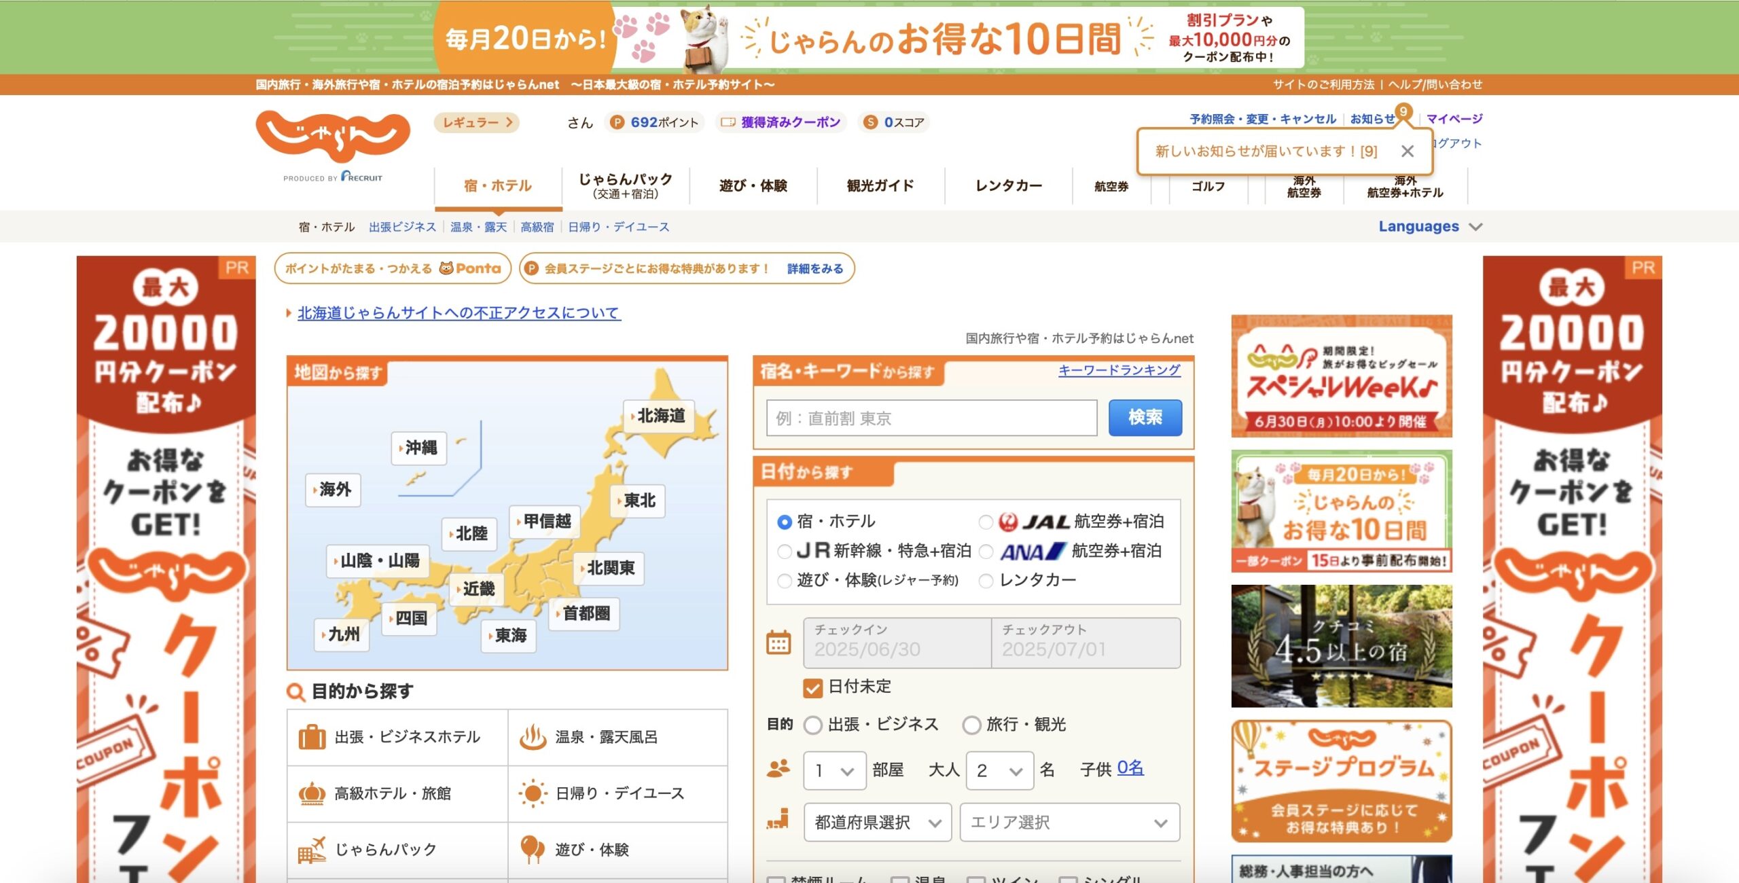Open the rooms count dropdown
Viewport: 1739px width, 883px height.
pyautogui.click(x=834, y=770)
